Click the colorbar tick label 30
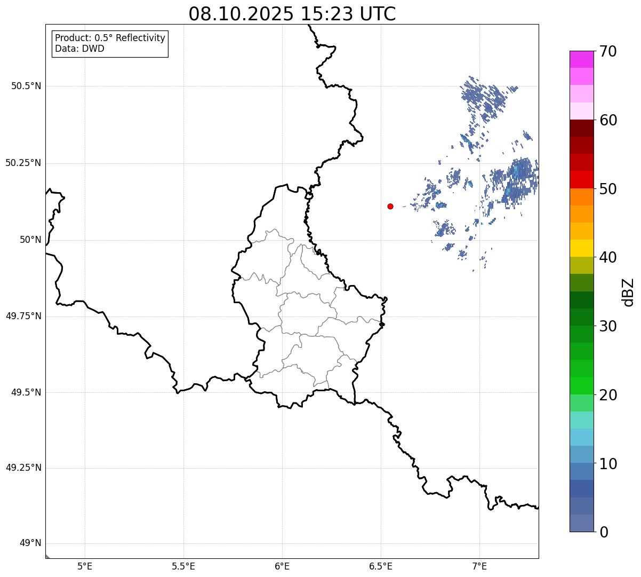Image resolution: width=641 pixels, height=577 pixels. point(608,326)
